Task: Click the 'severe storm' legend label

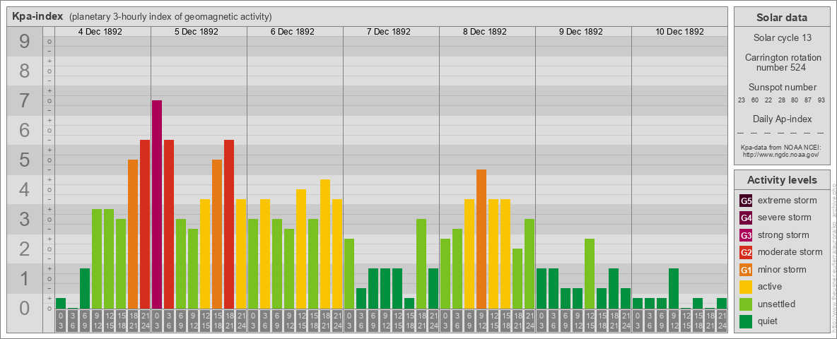Action: click(x=785, y=218)
